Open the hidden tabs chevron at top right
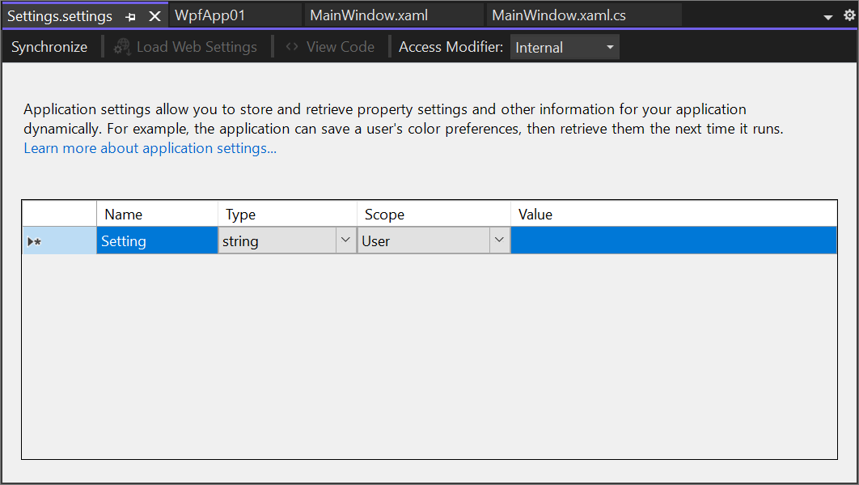The image size is (859, 485). tap(827, 15)
